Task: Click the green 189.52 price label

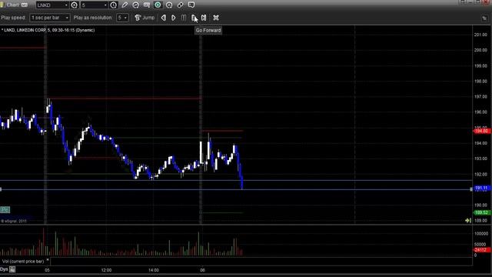Action: click(x=481, y=212)
